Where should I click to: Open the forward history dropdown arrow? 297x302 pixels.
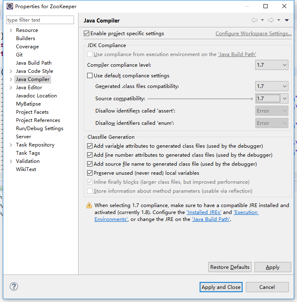coord(279,20)
